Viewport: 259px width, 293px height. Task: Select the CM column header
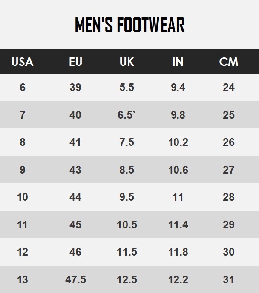pyautogui.click(x=229, y=62)
